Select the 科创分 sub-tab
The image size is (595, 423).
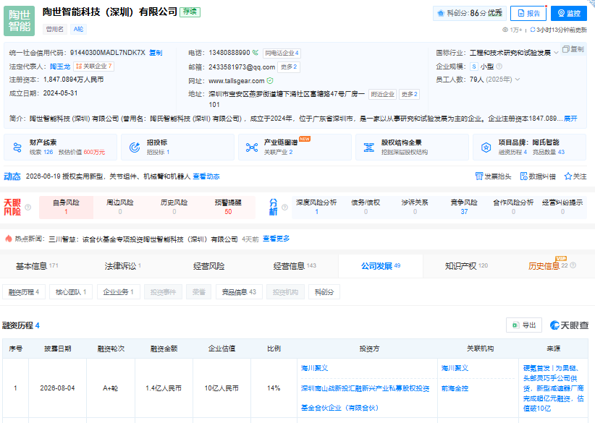point(324,292)
